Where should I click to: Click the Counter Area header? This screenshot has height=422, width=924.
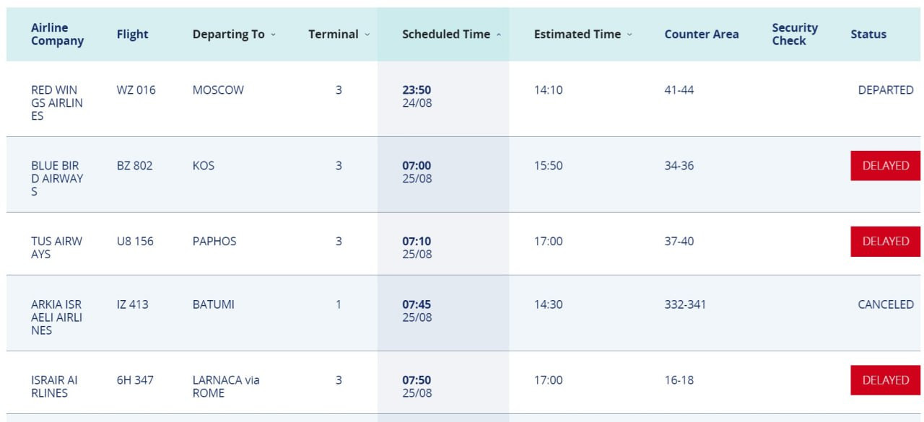(x=701, y=34)
